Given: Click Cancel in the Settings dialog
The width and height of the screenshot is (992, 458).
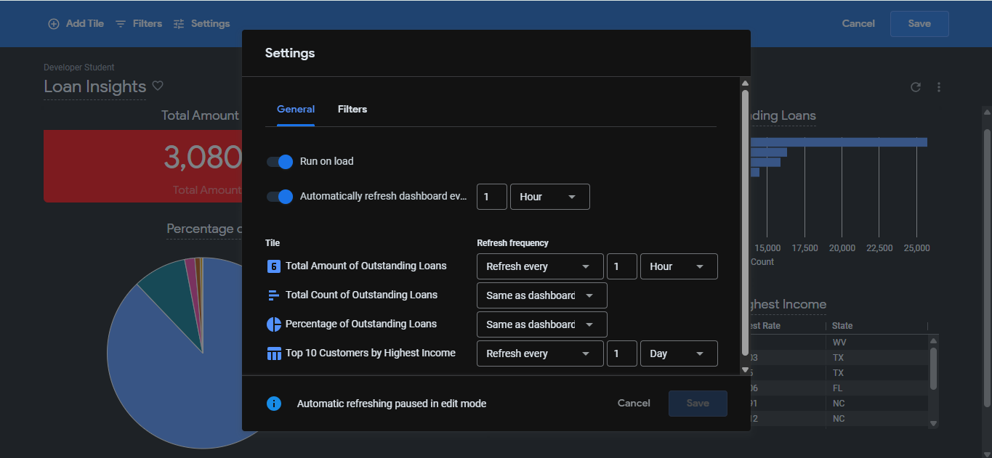Looking at the screenshot, I should click(634, 404).
